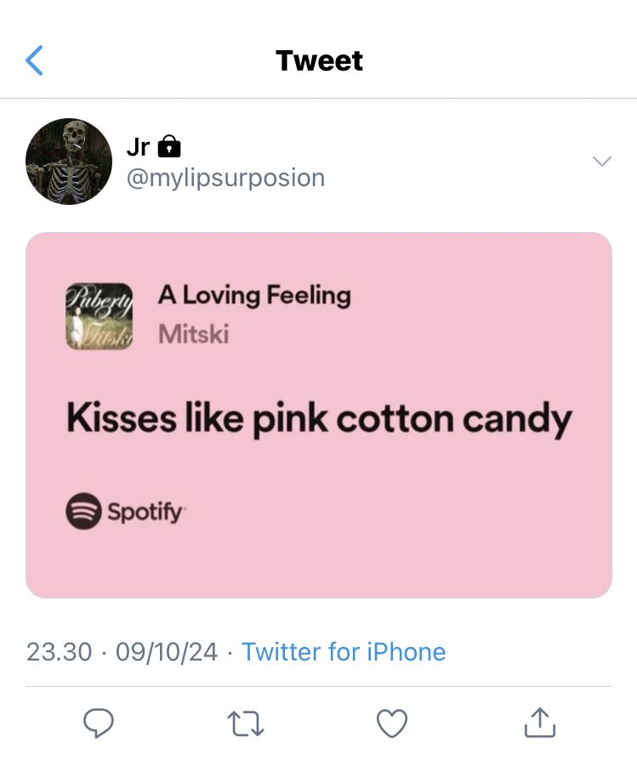This screenshot has height=760, width=637.
Task: Tap the 09/10/24 date
Action: point(167,651)
